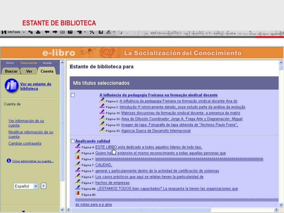Open the Ver tab

click(x=29, y=71)
